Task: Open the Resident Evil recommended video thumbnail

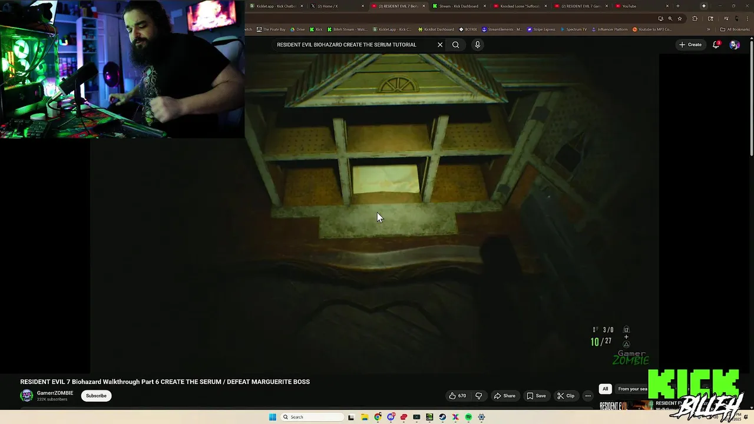Action: coord(626,405)
